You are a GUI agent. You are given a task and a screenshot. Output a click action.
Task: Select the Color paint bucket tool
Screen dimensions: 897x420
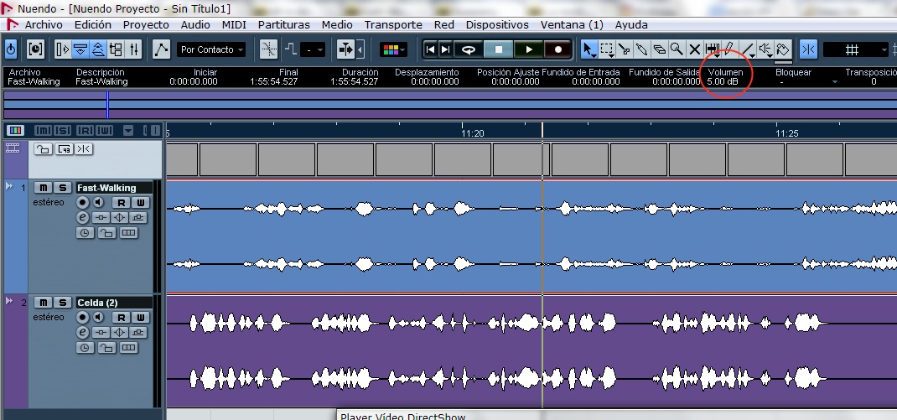(783, 49)
